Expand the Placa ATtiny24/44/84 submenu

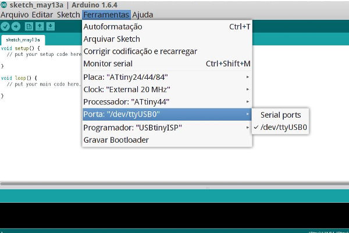[167, 77]
